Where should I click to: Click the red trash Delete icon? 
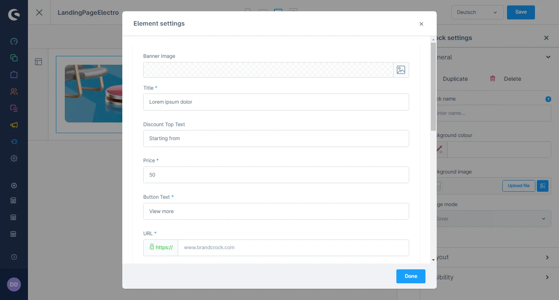[x=493, y=79]
